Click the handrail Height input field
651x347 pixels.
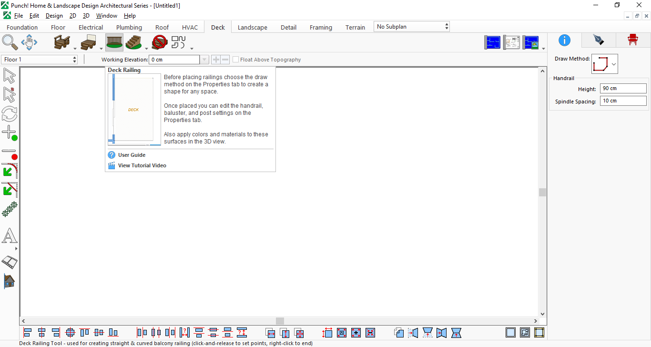(x=623, y=88)
